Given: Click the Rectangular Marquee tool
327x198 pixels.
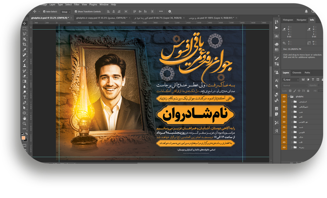Looking at the screenshot, I should (25, 29).
